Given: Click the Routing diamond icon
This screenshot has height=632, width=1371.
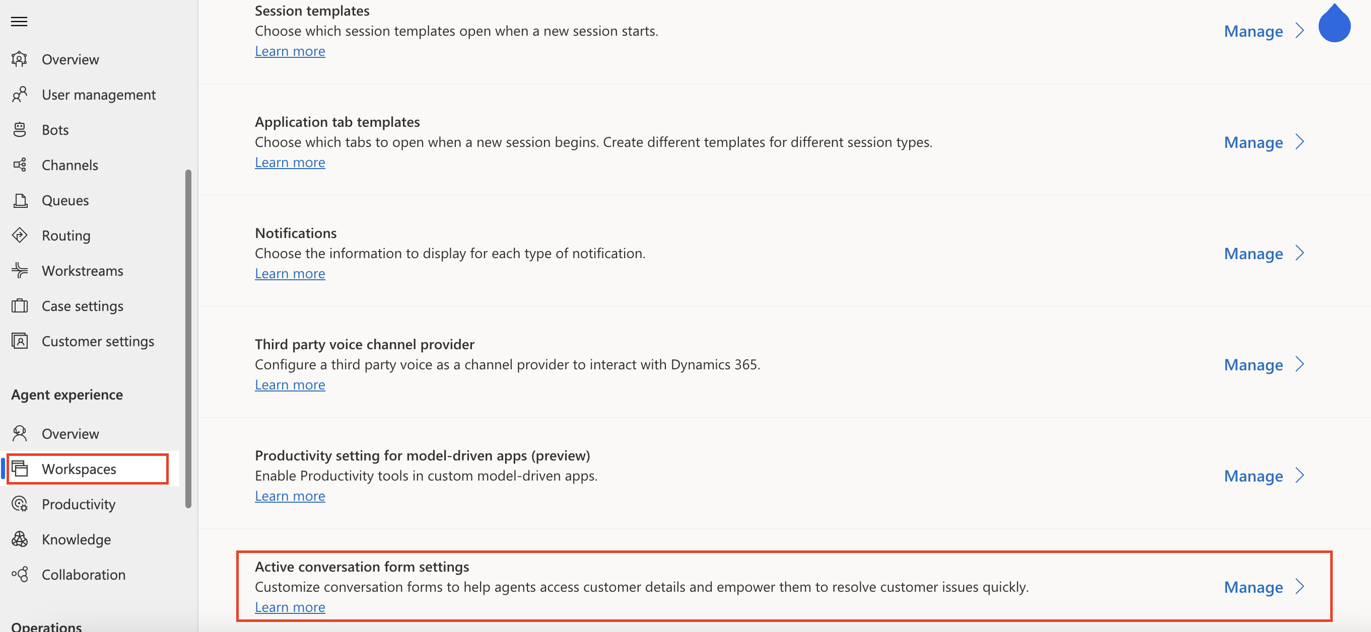Looking at the screenshot, I should coord(20,235).
